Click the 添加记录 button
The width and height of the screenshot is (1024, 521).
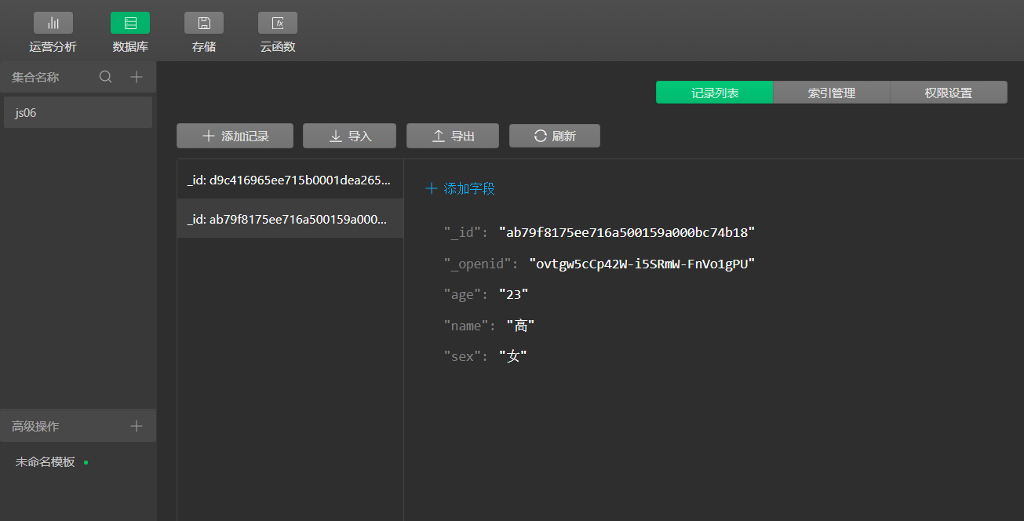click(235, 136)
